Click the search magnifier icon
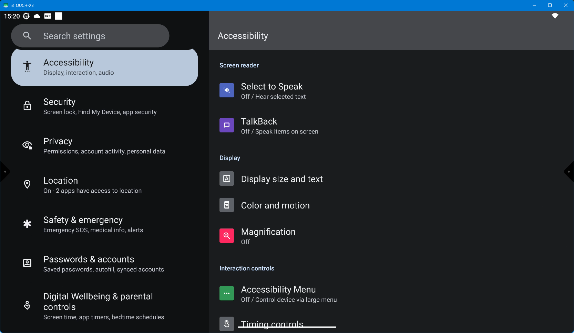Image resolution: width=574 pixels, height=333 pixels. pos(27,36)
